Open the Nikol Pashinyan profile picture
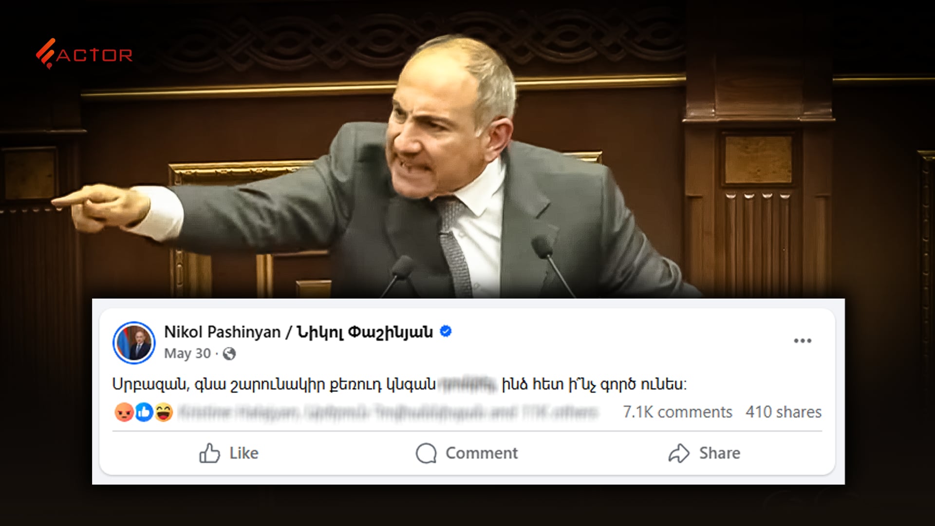Viewport: 935px width, 526px height. pos(134,342)
